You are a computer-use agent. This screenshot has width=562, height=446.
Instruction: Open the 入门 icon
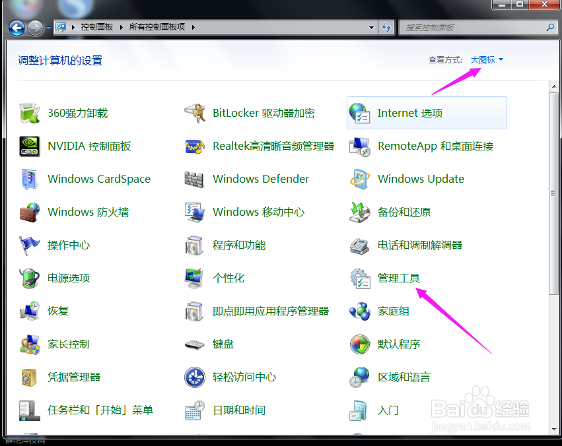[359, 410]
